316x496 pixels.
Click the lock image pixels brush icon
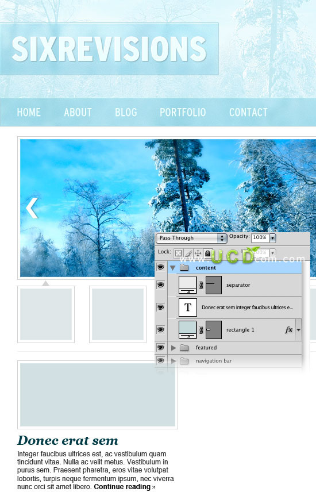tap(188, 253)
